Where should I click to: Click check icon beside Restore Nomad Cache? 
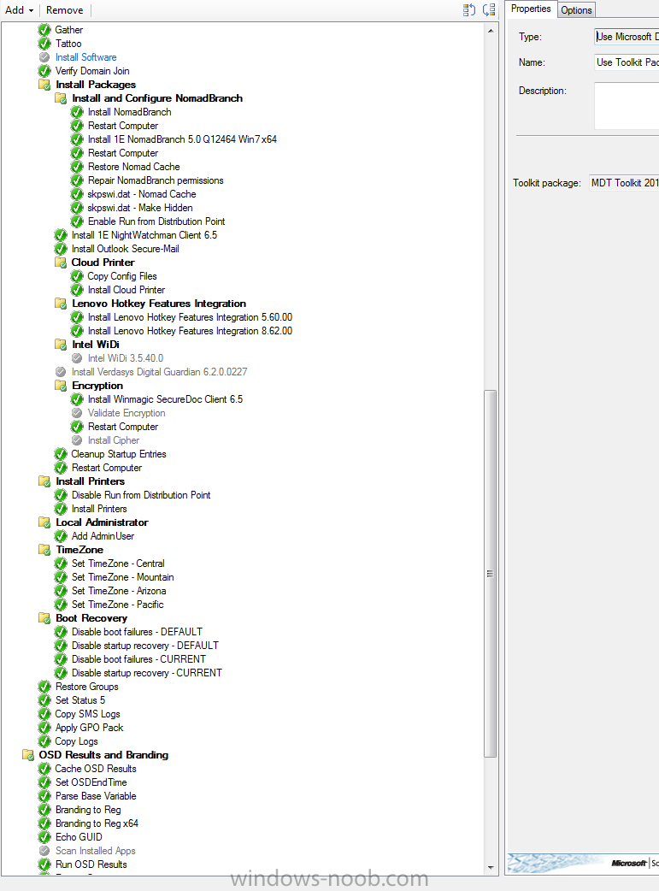click(x=77, y=167)
